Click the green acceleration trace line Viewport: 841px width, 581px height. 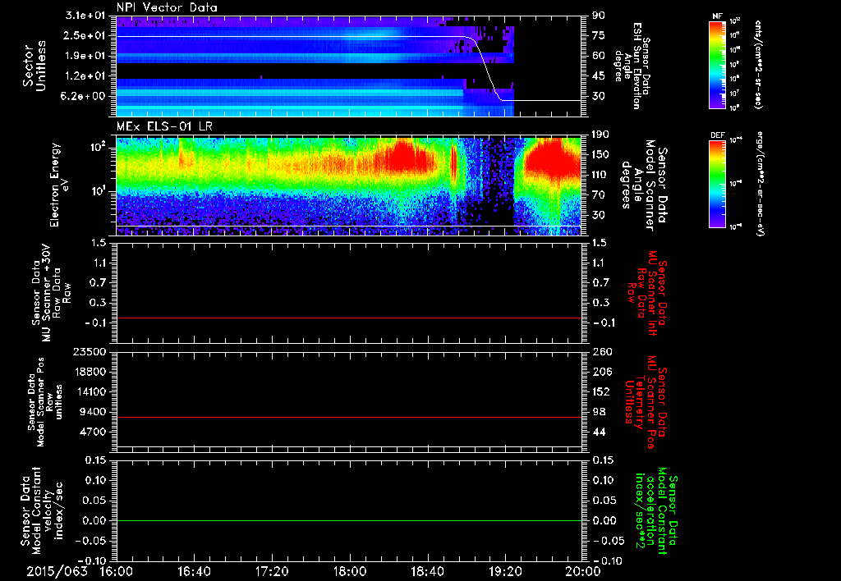click(349, 520)
